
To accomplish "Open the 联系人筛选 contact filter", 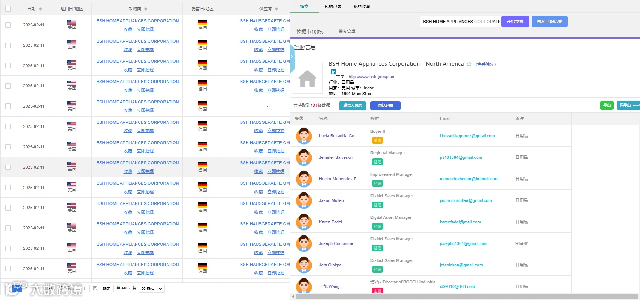I will (x=353, y=106).
